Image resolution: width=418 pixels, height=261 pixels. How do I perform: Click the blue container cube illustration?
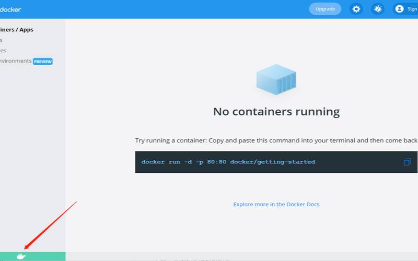coord(276,79)
